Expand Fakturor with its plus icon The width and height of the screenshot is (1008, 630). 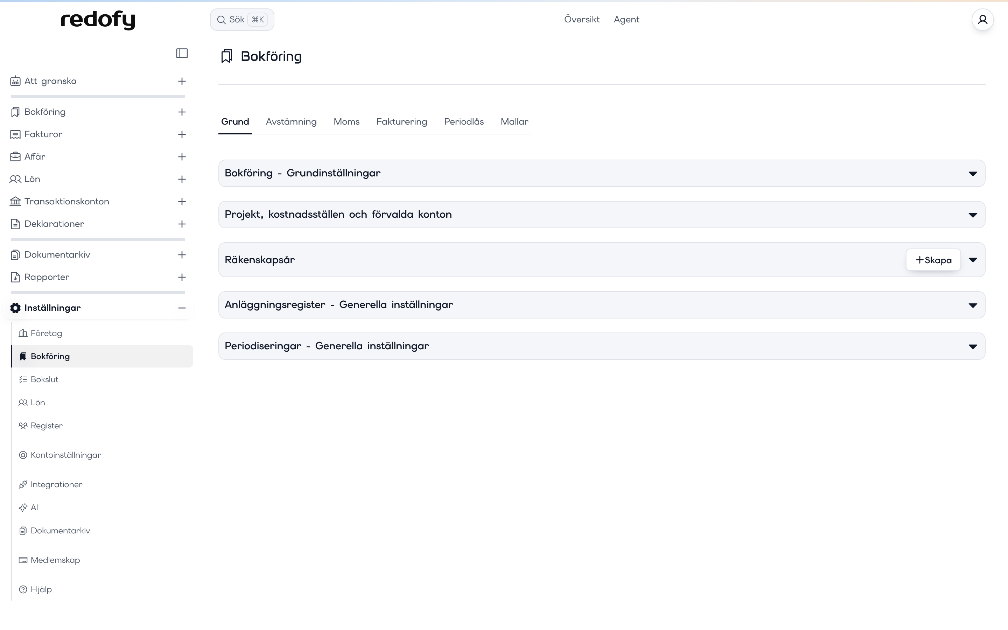coord(182,134)
